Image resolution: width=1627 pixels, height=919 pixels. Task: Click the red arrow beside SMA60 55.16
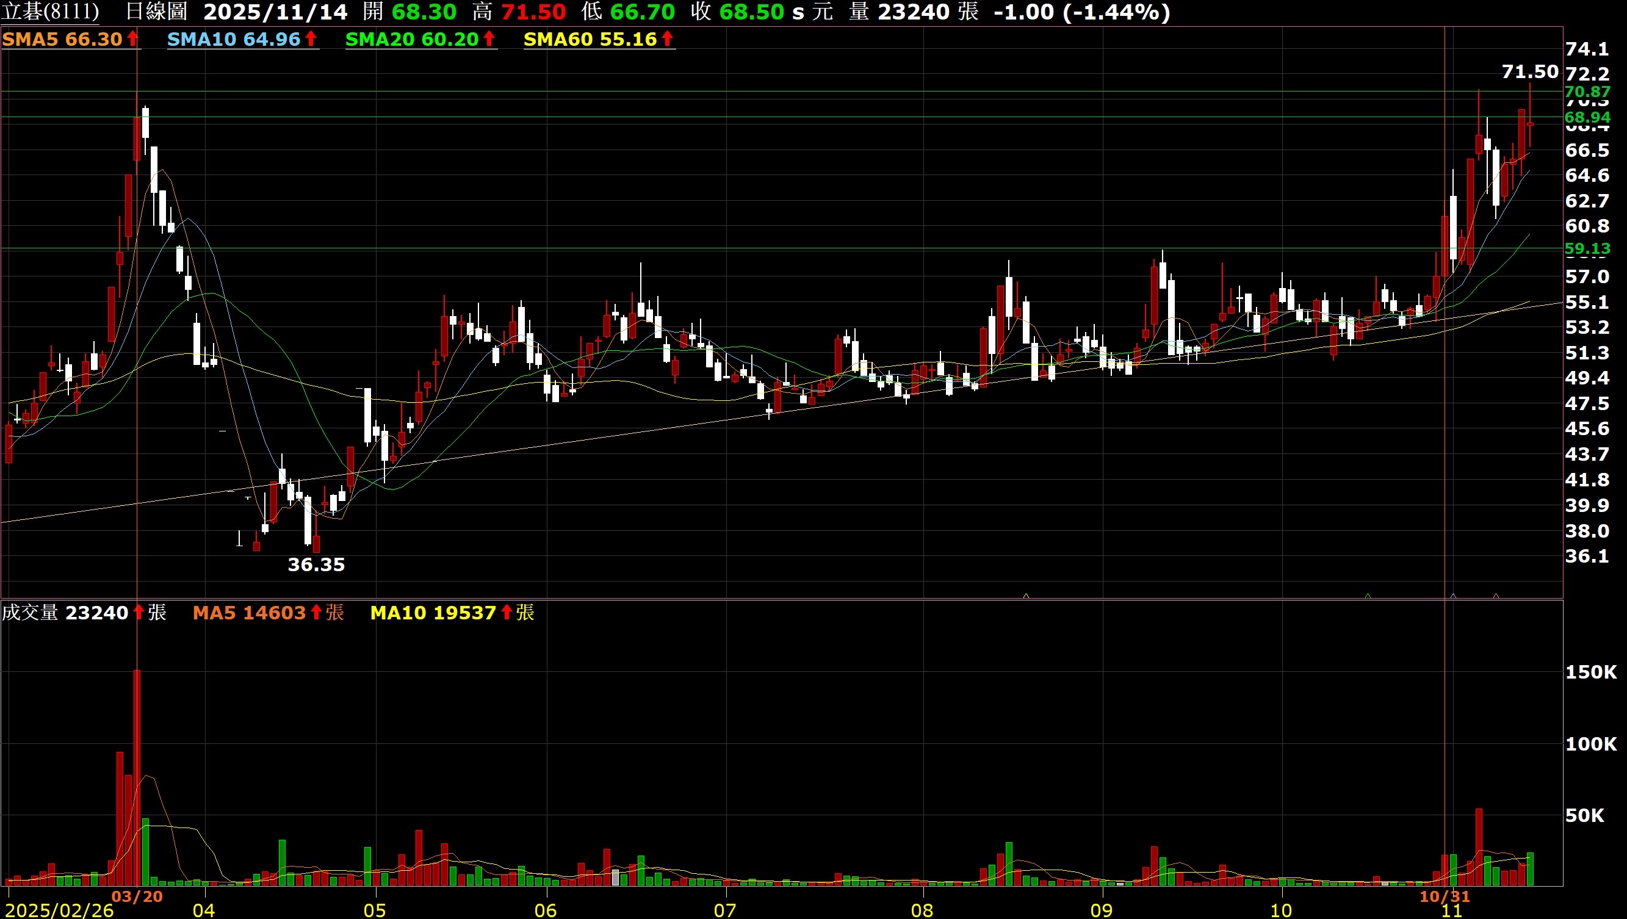667,38
